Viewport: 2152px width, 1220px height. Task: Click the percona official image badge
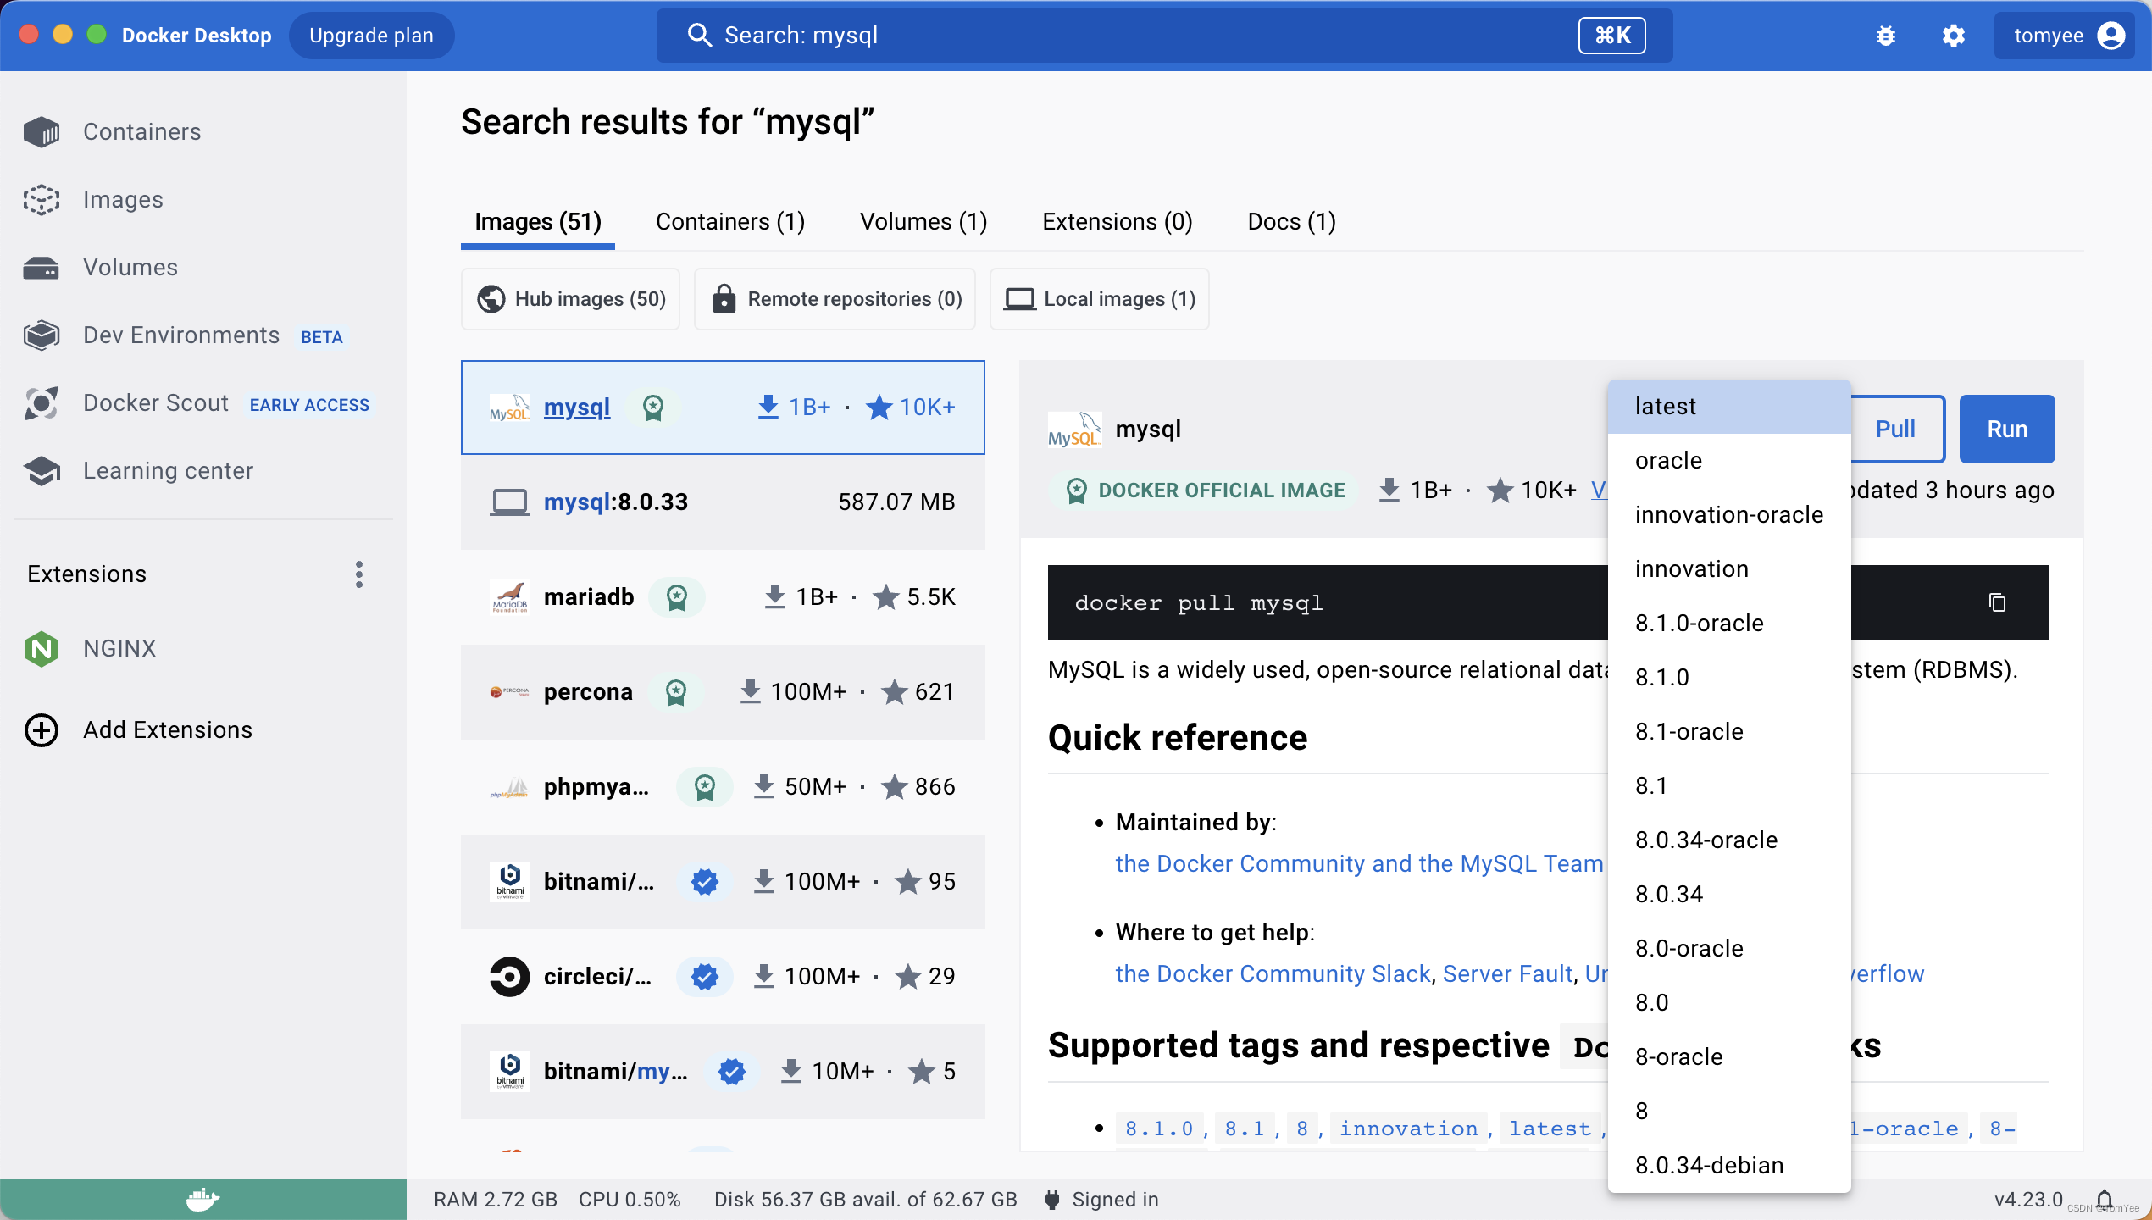point(676,692)
